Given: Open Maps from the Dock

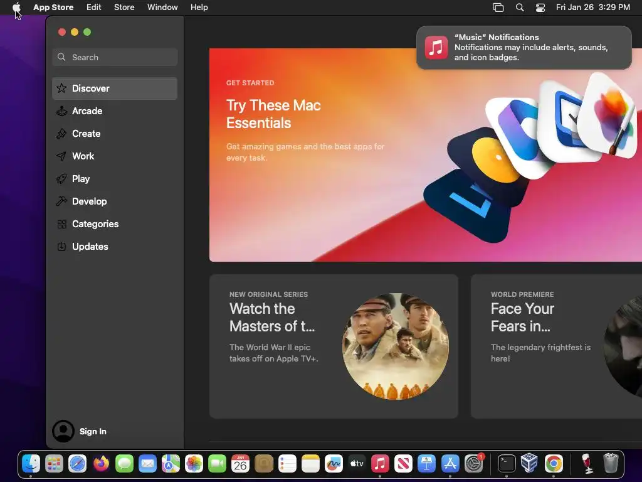Looking at the screenshot, I should pyautogui.click(x=171, y=464).
